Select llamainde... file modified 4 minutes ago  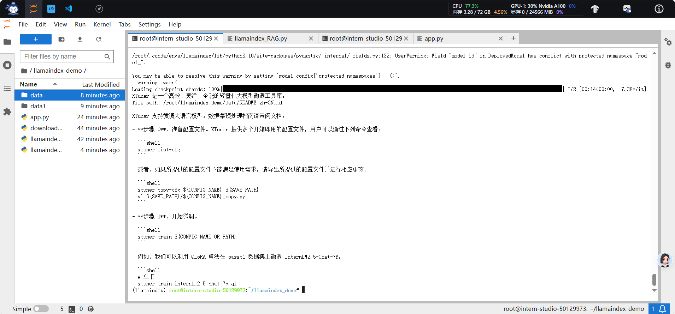click(70, 150)
